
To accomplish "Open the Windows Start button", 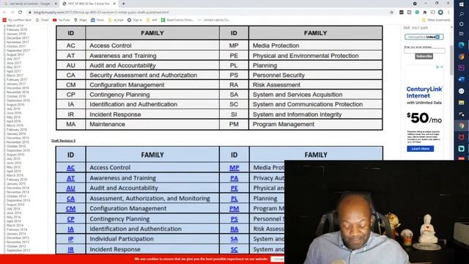I will pyautogui.click(x=462, y=4).
